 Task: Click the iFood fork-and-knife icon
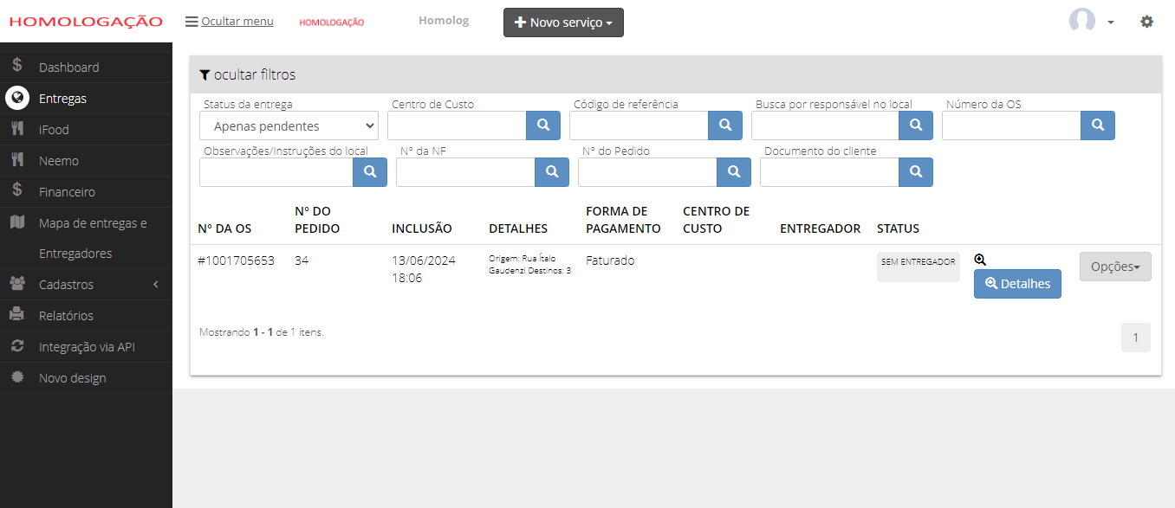click(x=17, y=129)
